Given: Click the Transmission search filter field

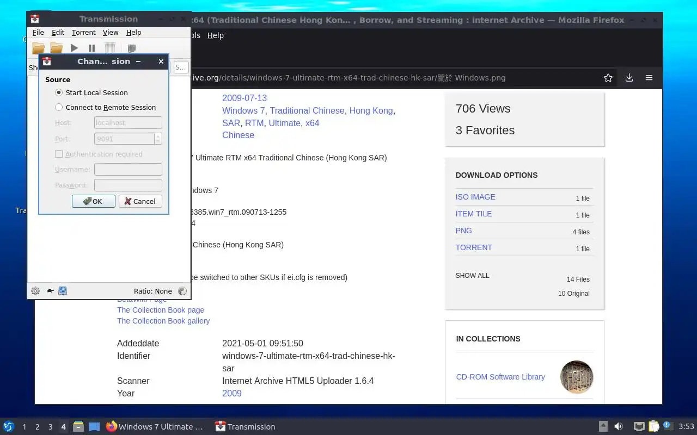Looking at the screenshot, I should 181,67.
